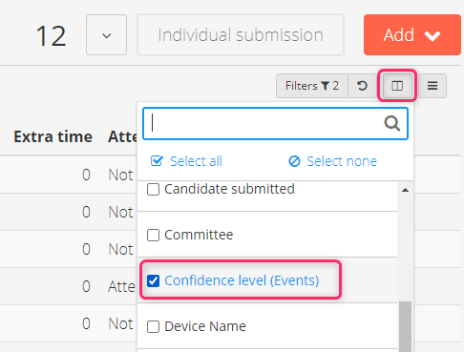
Task: Open the Add button dropdown
Action: [x=412, y=35]
